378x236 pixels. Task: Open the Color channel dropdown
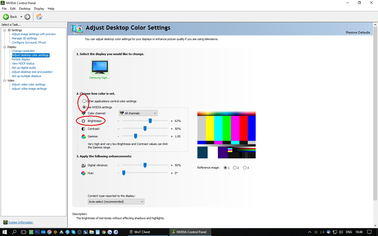tap(138, 113)
